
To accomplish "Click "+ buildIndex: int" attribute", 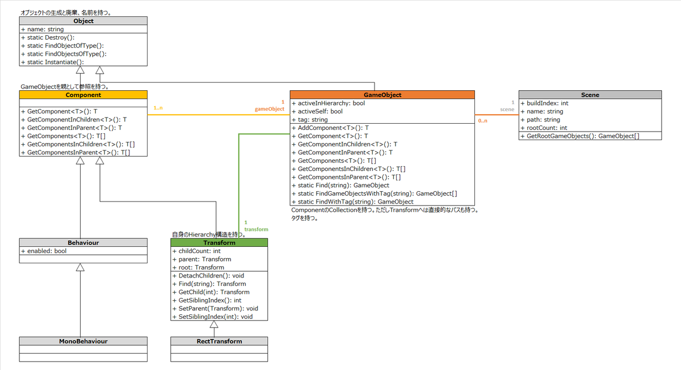I will point(544,103).
